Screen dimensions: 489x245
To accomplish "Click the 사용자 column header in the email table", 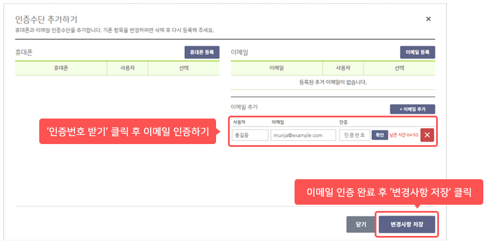I will pyautogui.click(x=343, y=68).
